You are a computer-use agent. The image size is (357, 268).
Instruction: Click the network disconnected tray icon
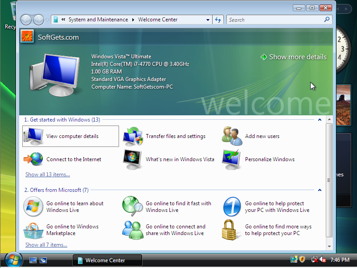pos(314,260)
